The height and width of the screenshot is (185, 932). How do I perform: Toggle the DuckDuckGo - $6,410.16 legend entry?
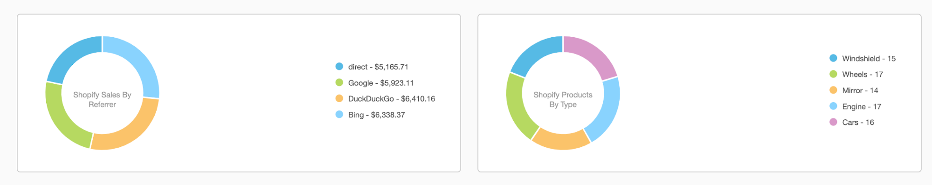point(385,98)
